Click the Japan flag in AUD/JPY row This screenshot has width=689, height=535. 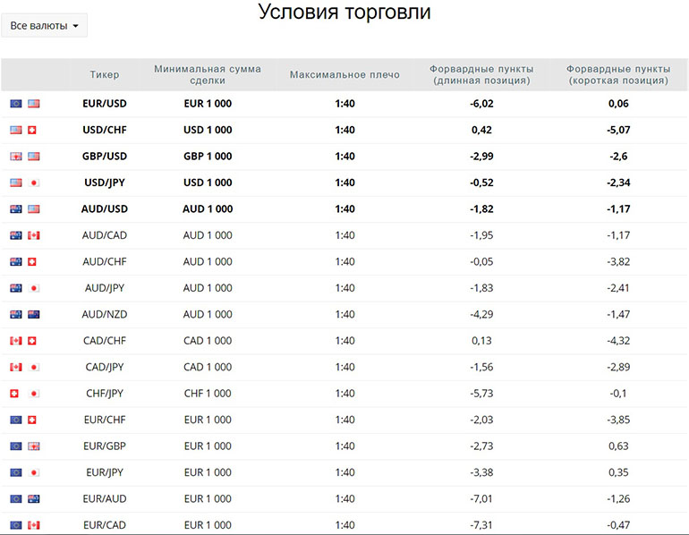(34, 288)
